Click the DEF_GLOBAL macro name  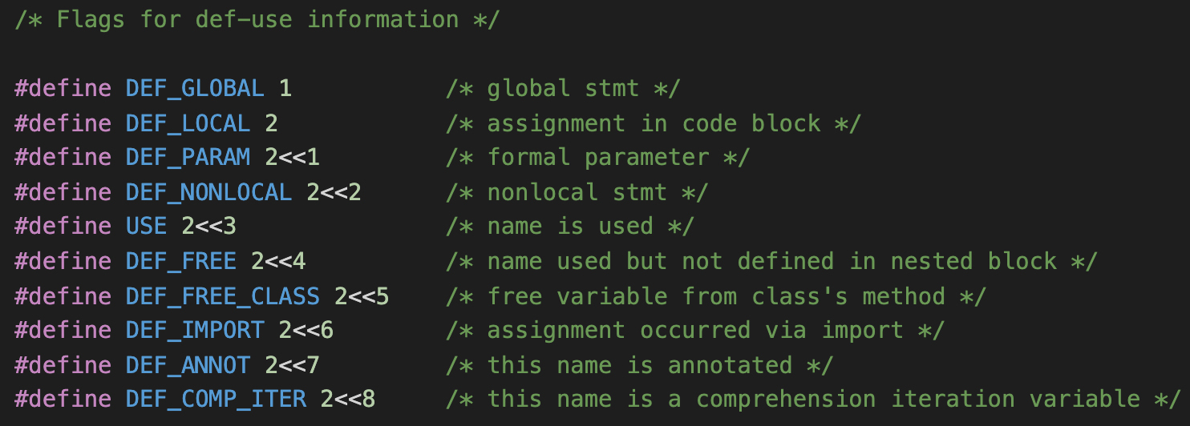195,88
